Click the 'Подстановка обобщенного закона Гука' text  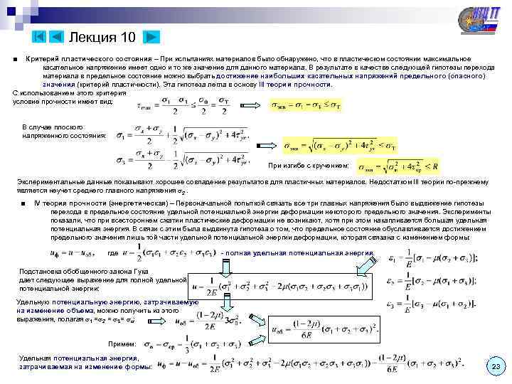[84, 272]
